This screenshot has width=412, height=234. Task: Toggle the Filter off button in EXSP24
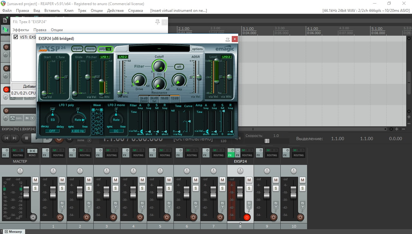179,67
